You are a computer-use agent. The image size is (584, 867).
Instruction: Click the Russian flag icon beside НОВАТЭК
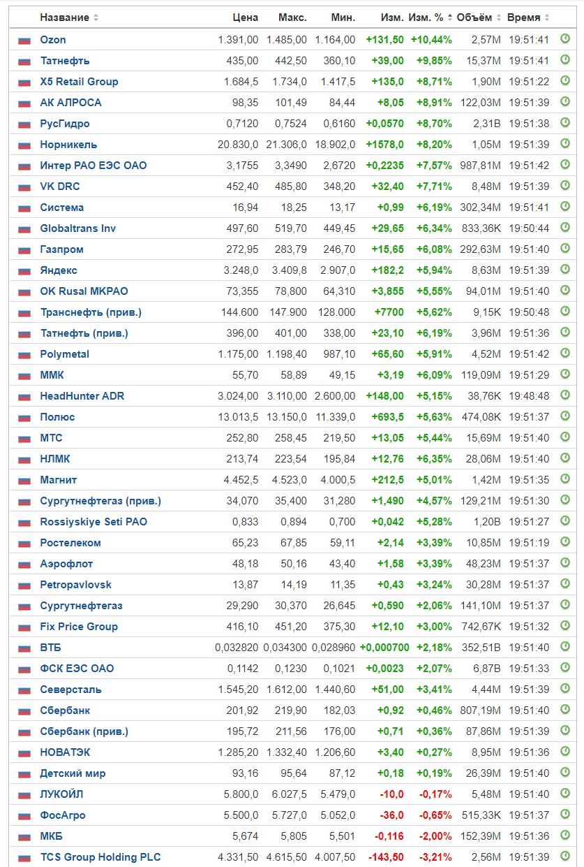coord(24,753)
